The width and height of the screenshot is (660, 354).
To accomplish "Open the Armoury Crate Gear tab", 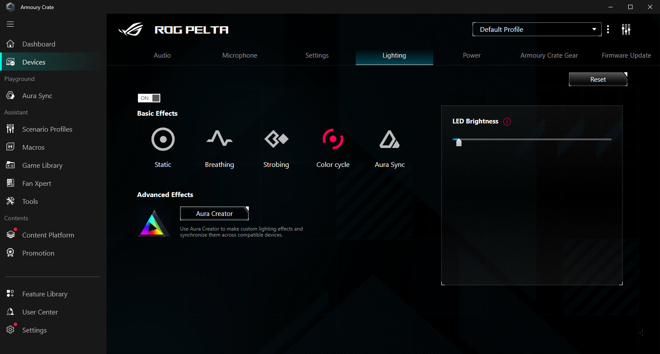I will (549, 55).
